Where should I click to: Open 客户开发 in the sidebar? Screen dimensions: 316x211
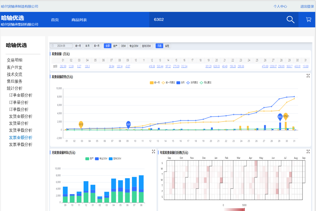click(x=15, y=67)
